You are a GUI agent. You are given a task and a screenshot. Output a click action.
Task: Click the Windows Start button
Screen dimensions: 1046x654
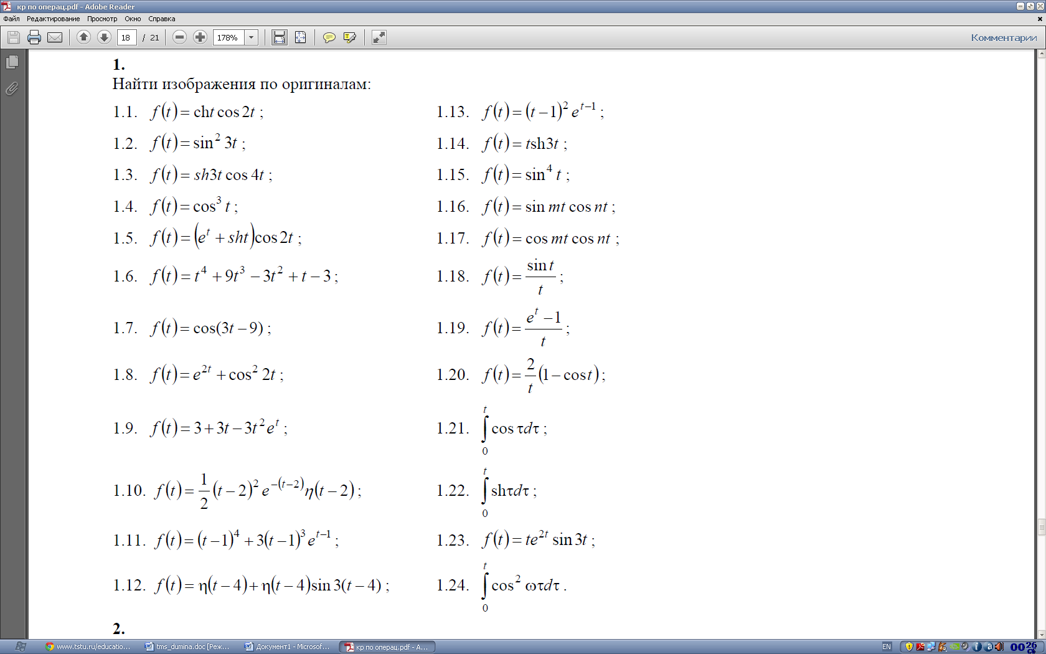coord(21,647)
